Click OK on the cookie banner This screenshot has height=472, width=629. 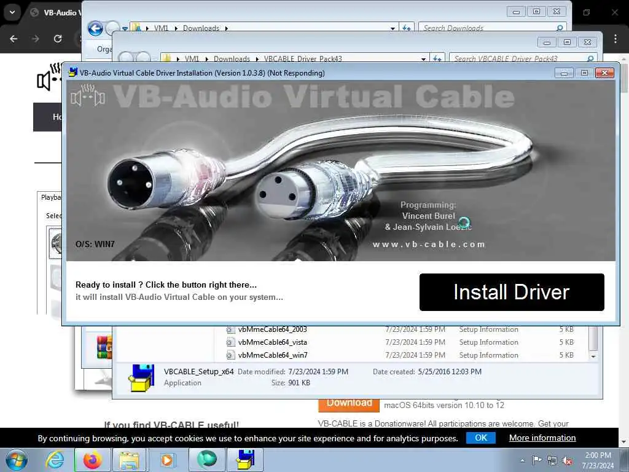(x=480, y=438)
